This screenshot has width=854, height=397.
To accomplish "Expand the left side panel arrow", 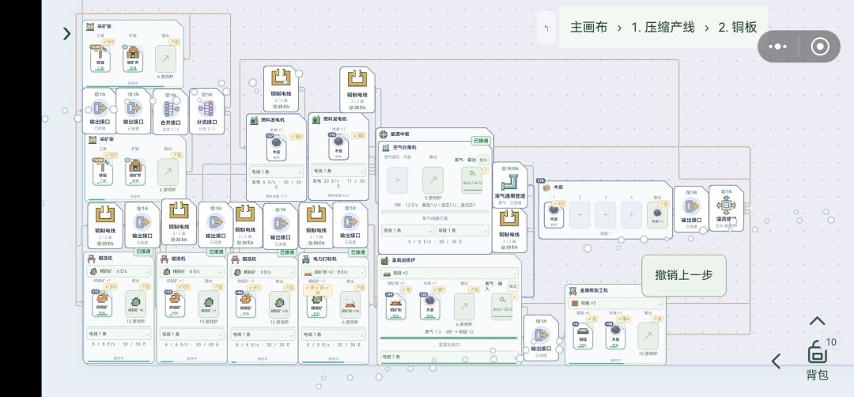I will [x=66, y=34].
